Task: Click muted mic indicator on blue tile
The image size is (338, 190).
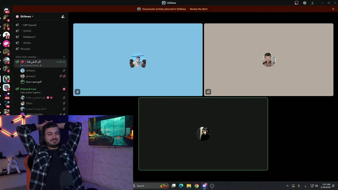Action: (x=77, y=92)
